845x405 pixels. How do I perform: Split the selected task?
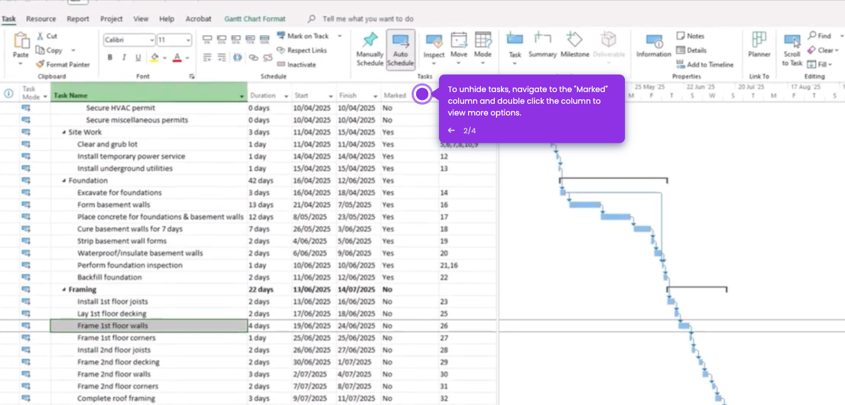[x=237, y=57]
